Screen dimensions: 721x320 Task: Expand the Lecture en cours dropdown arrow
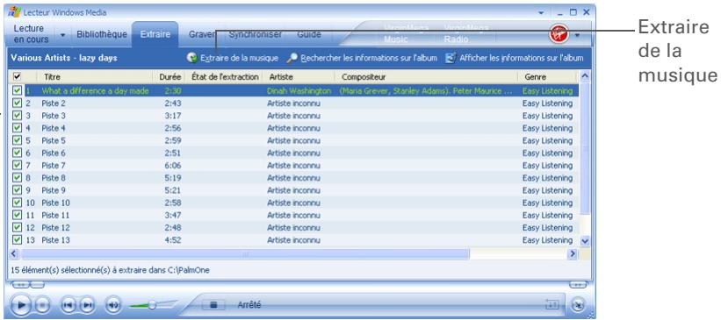[63, 34]
